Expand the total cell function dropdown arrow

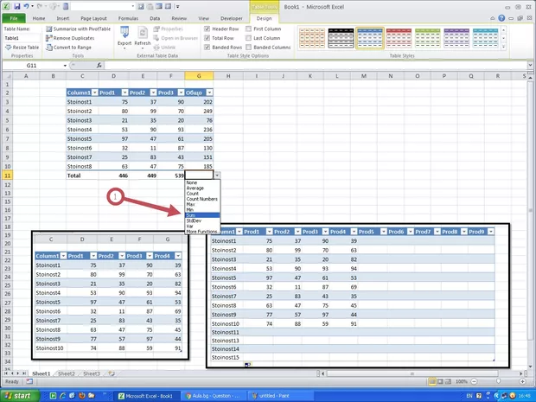click(216, 175)
